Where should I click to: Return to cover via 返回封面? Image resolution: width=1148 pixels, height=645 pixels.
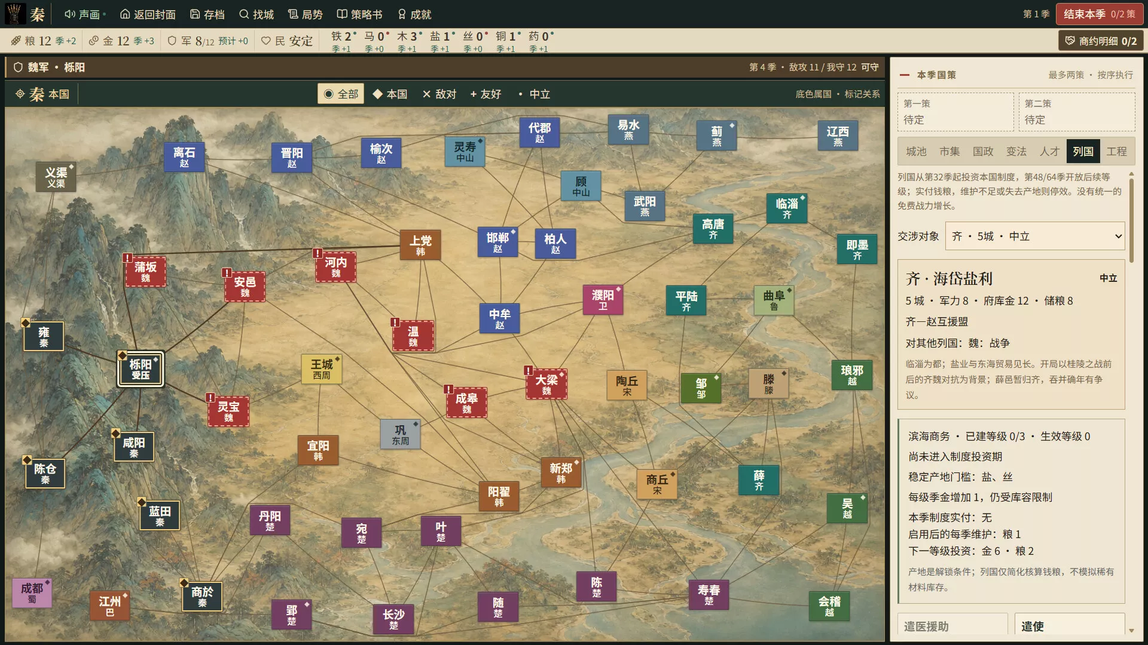pos(148,14)
